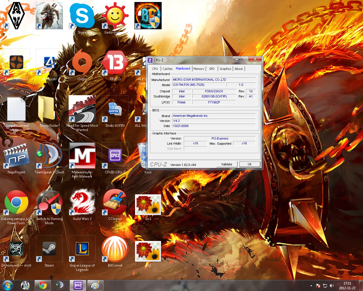
Task: Click the BIOS date 10/21/2009
Action: (214, 126)
